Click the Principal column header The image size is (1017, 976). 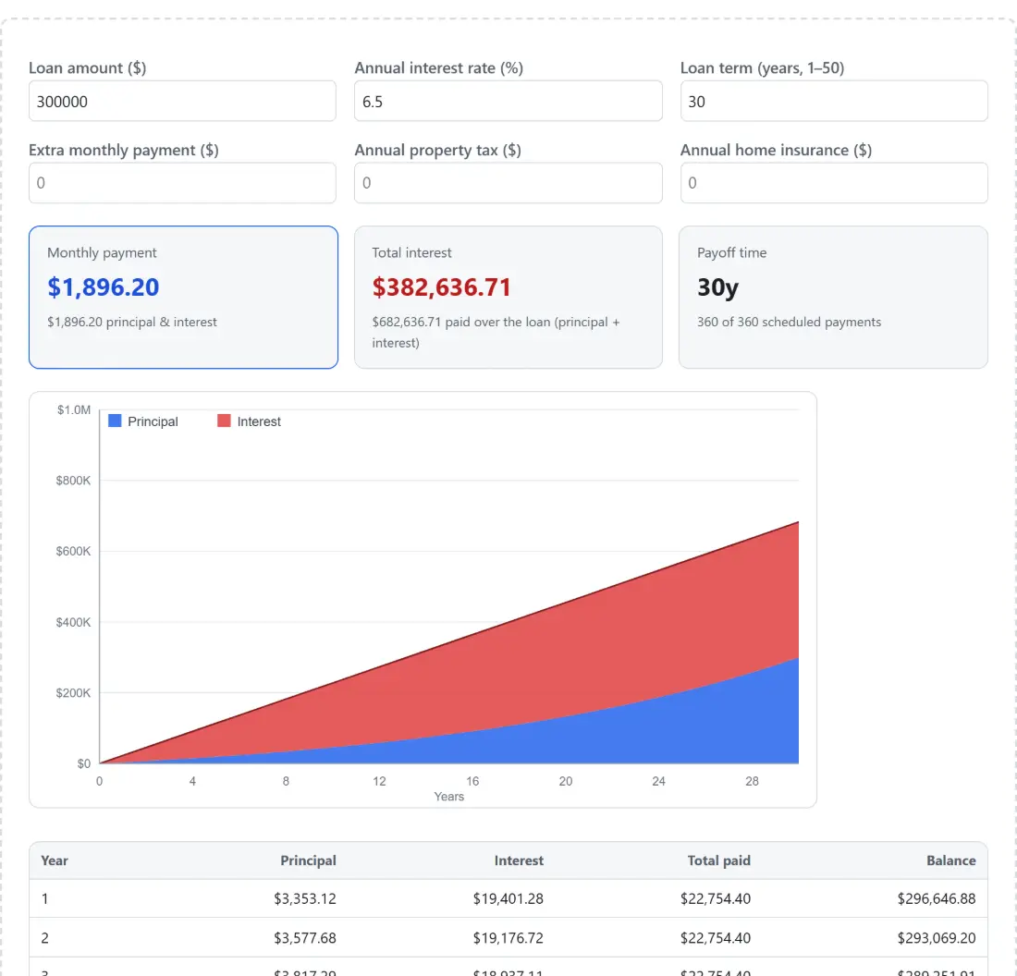(x=308, y=860)
